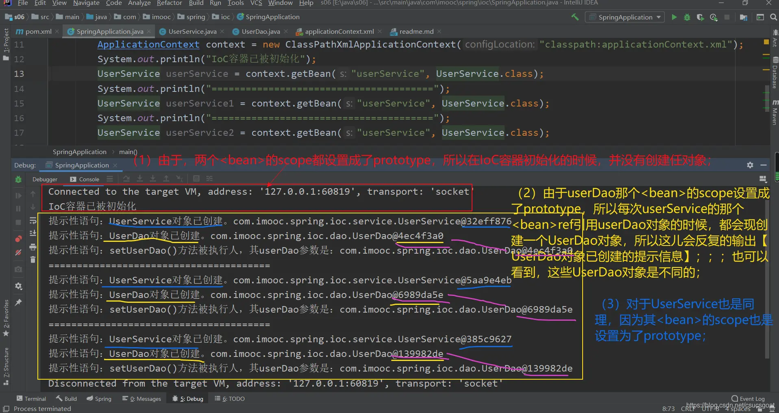The height and width of the screenshot is (413, 779).
Task: Start debugging with the green bug icon
Action: 687,17
